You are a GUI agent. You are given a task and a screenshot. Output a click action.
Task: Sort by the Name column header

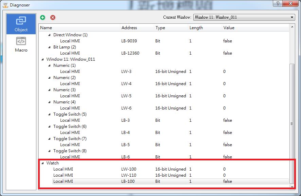(x=79, y=28)
